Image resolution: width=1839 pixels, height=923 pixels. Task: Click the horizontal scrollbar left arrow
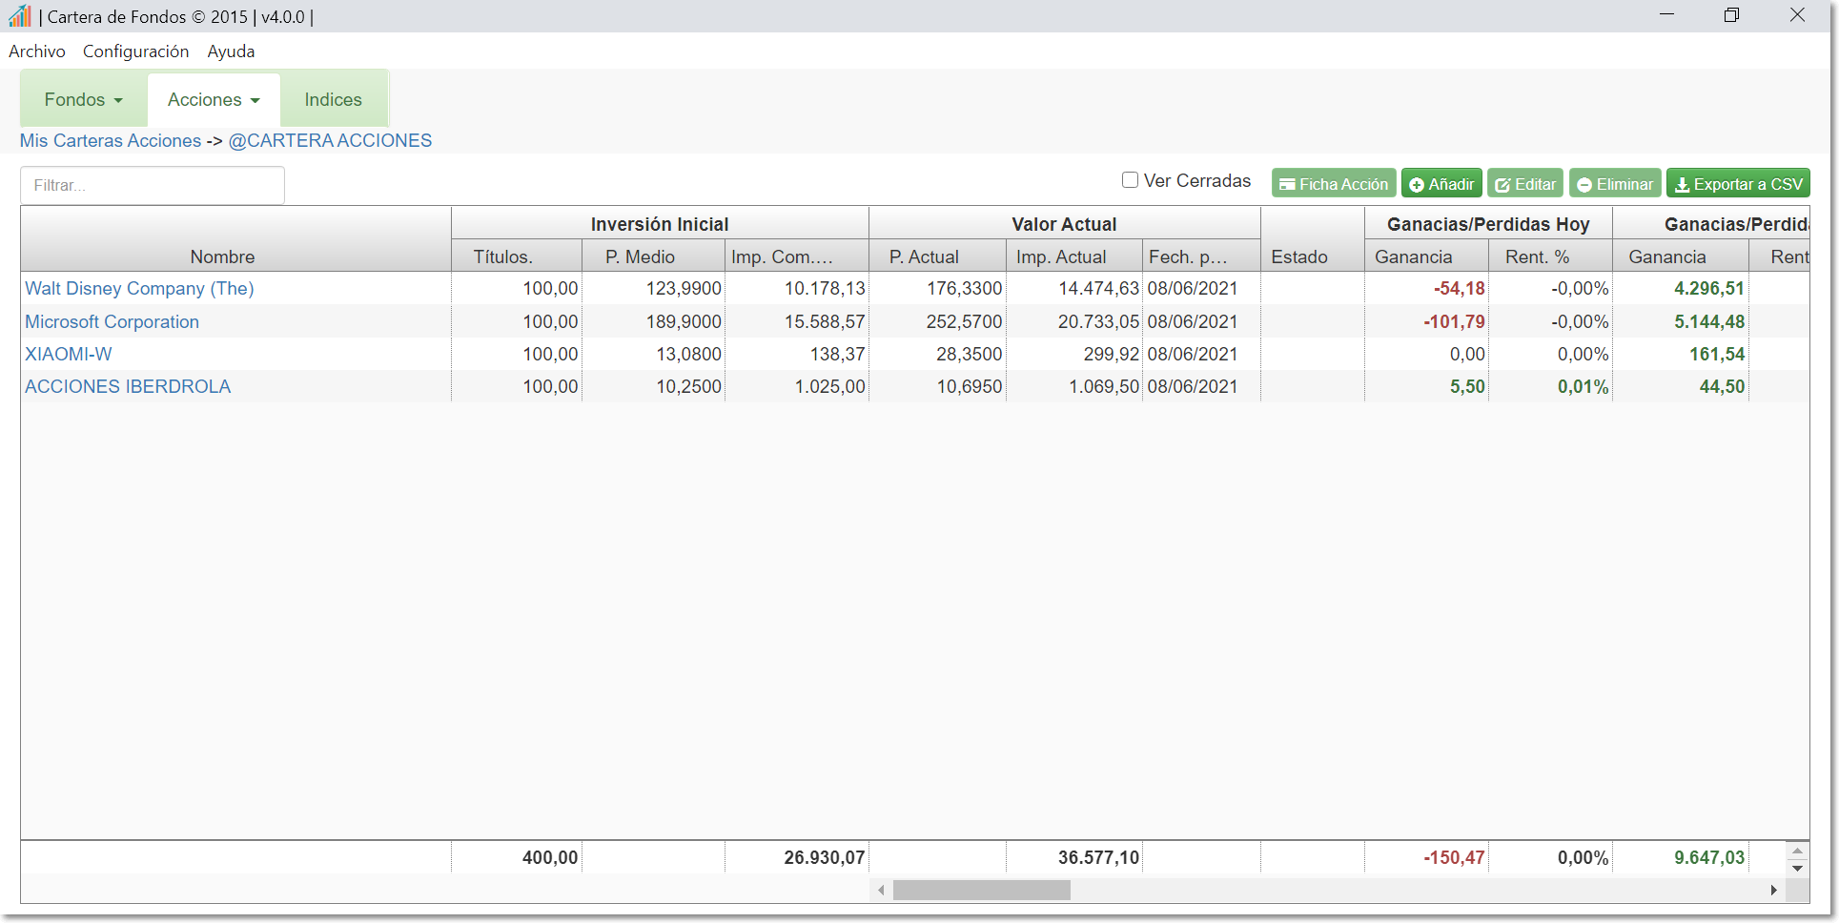click(x=881, y=890)
